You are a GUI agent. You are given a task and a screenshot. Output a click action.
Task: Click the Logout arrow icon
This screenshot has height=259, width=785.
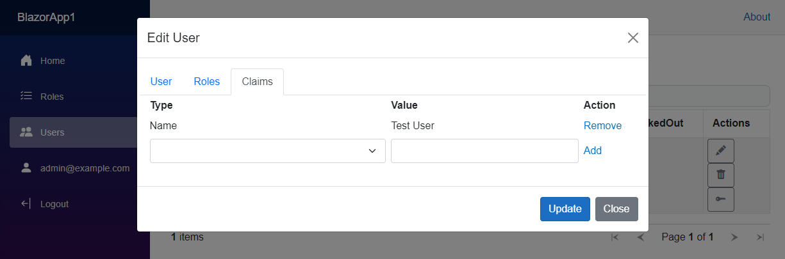tap(26, 204)
